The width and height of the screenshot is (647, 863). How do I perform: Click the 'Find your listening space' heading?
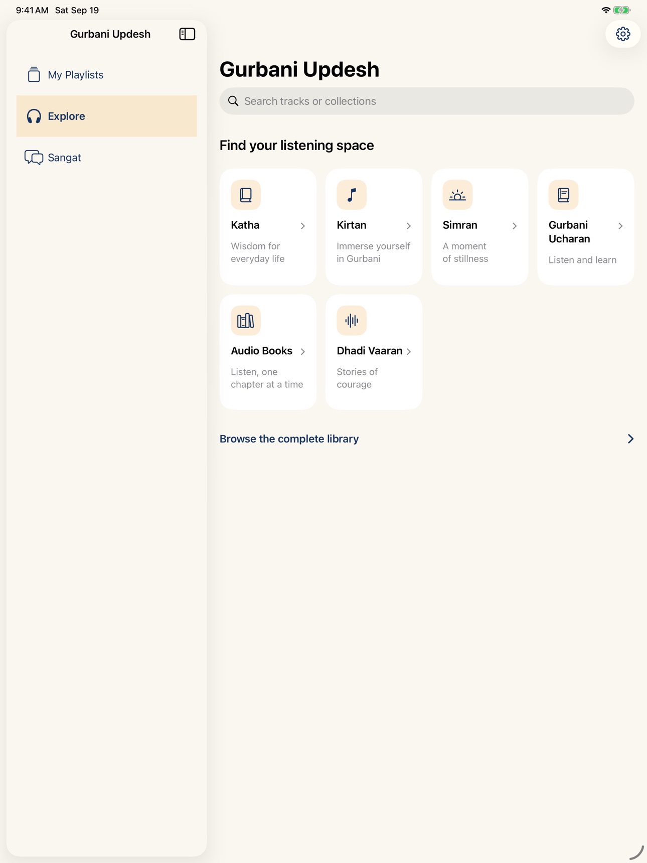coord(297,145)
